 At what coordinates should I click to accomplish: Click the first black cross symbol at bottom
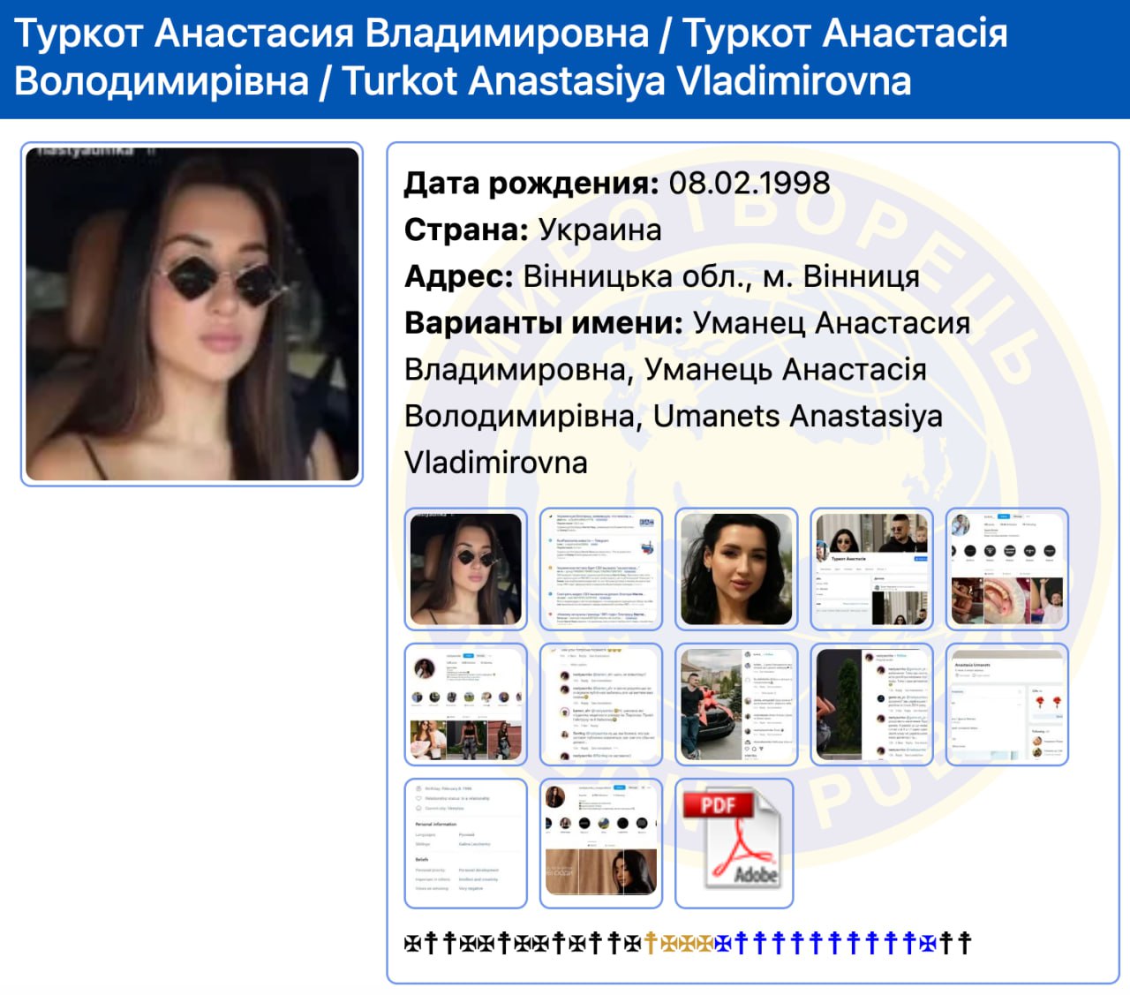coord(412,943)
